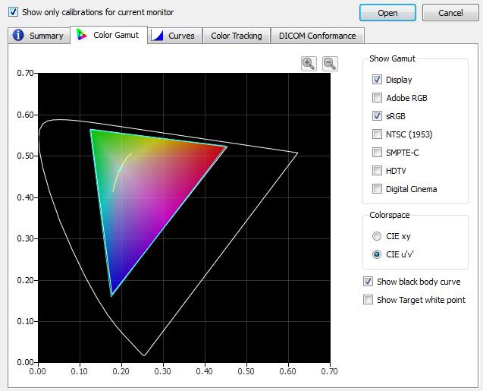Click the Open button

(387, 13)
